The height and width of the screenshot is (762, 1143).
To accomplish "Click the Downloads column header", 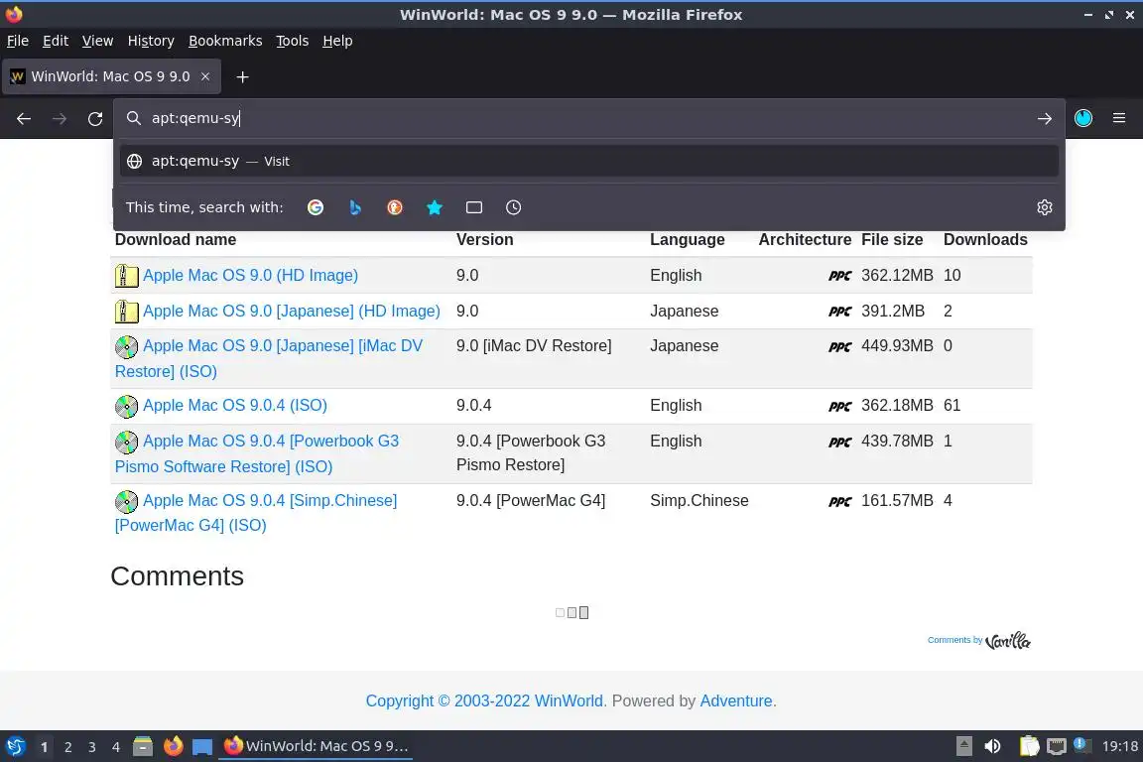I will [x=985, y=240].
